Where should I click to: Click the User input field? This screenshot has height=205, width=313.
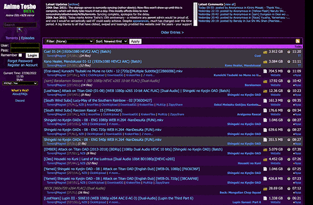click(24, 45)
